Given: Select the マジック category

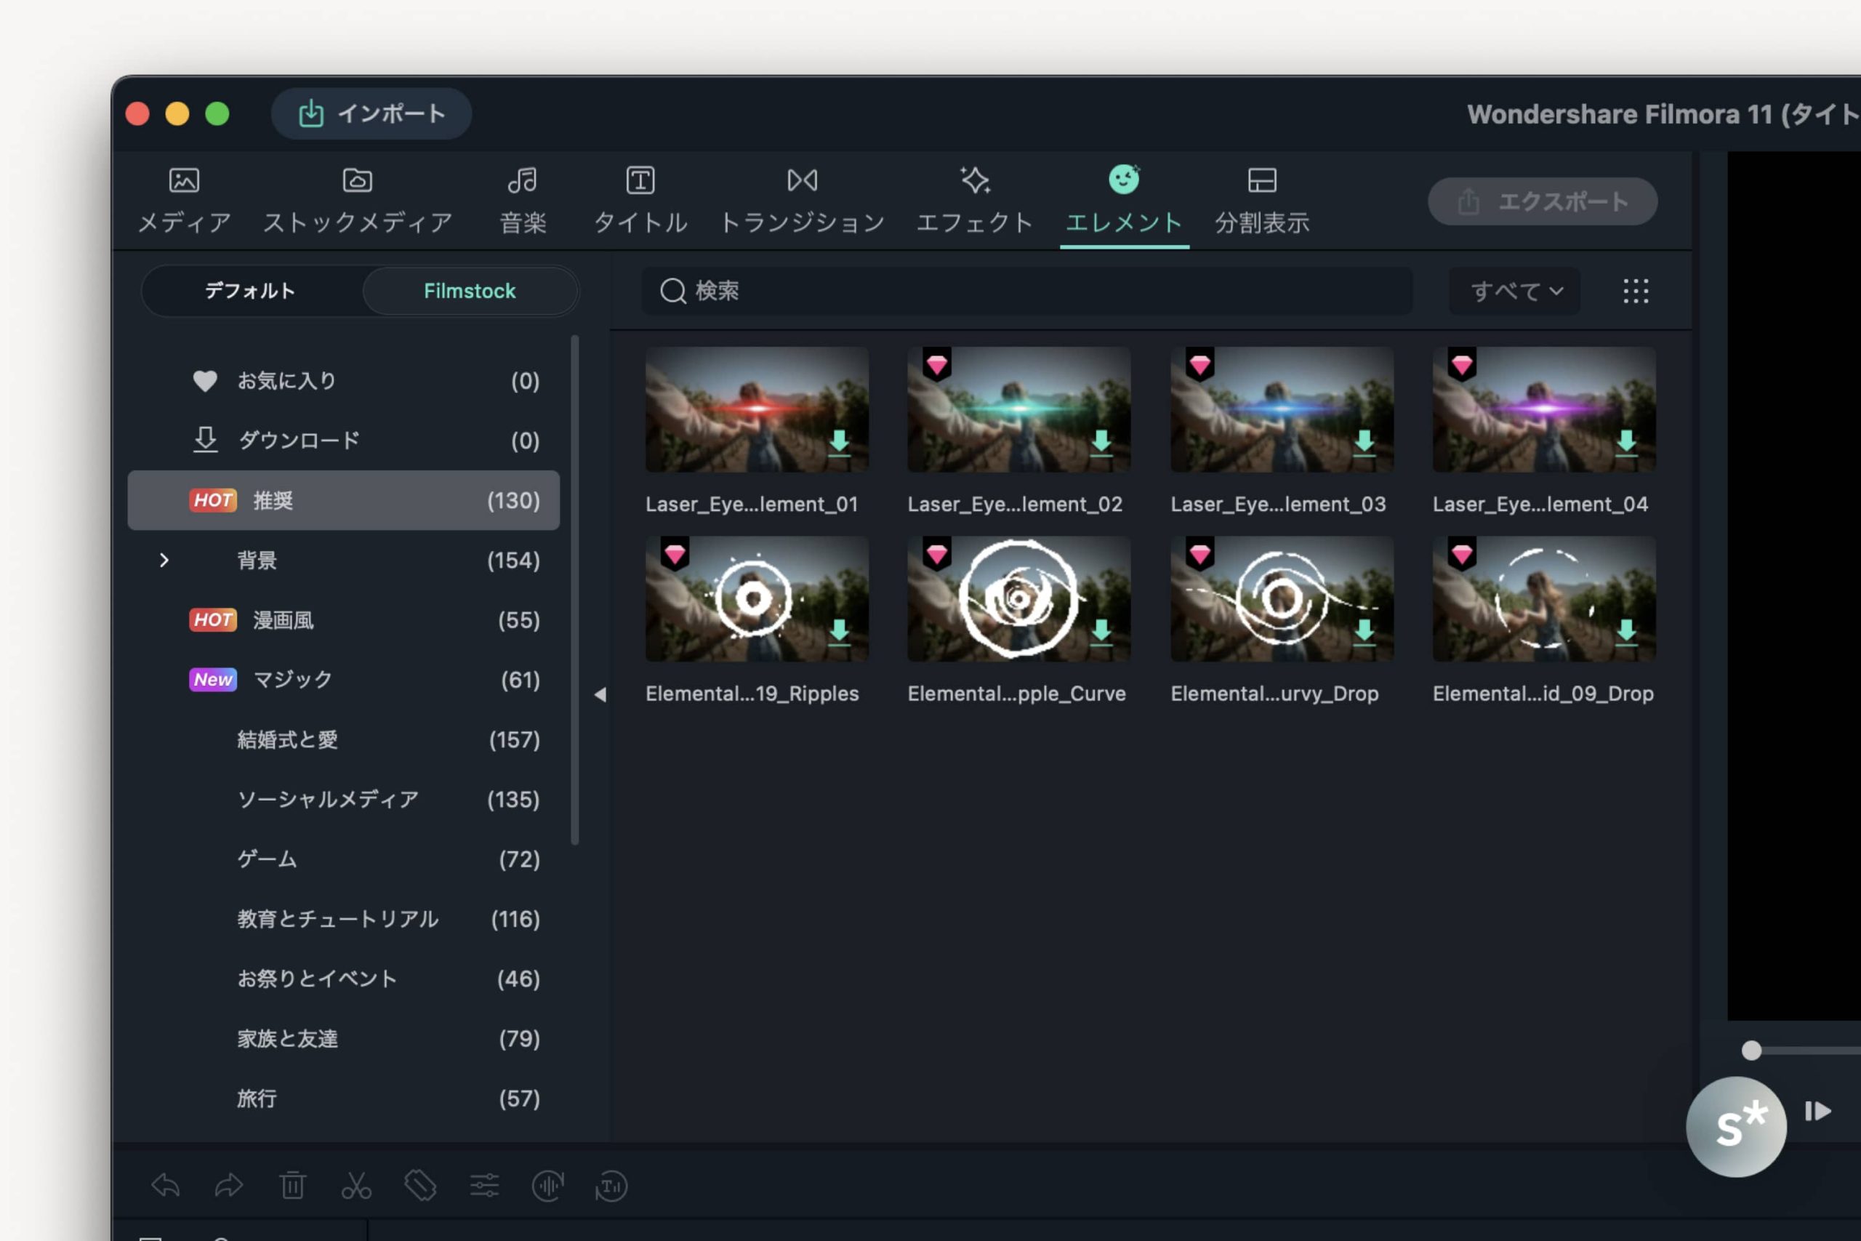Looking at the screenshot, I should click(343, 679).
